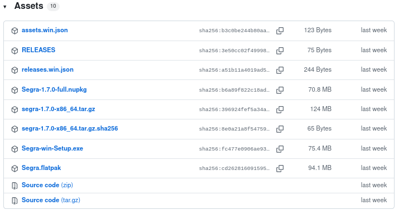Screen dimensions: 399x215
Task: Download assets.win.json
Action: [45, 30]
